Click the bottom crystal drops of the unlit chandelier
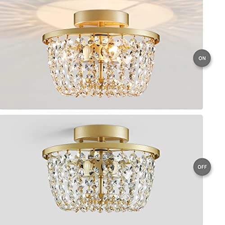Viewport: 225px width, 225px height. (x=100, y=206)
